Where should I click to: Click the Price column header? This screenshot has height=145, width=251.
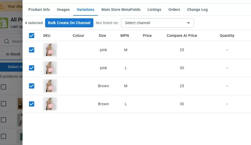[x=147, y=36]
